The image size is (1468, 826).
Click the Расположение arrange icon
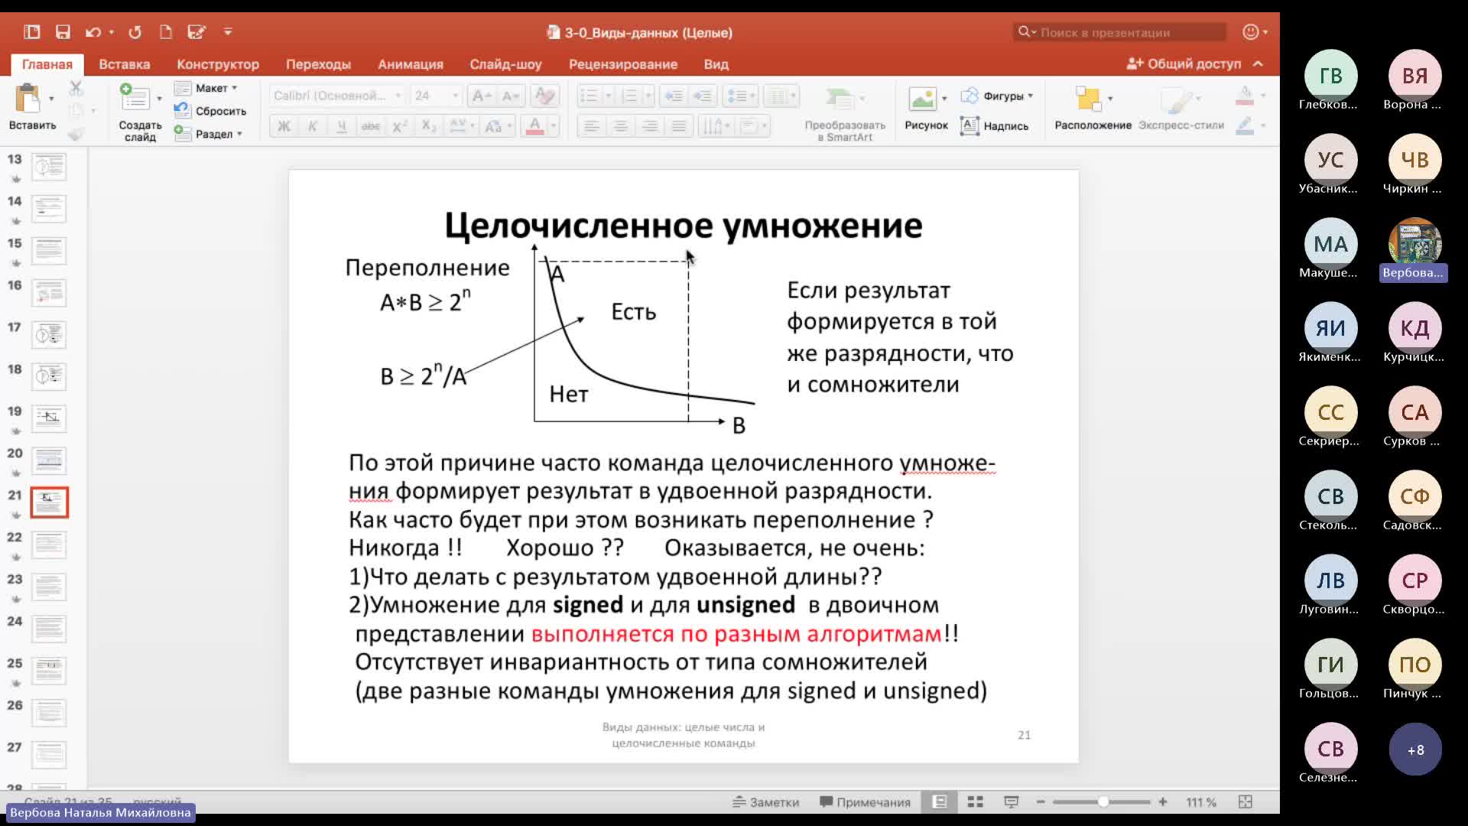click(1088, 99)
